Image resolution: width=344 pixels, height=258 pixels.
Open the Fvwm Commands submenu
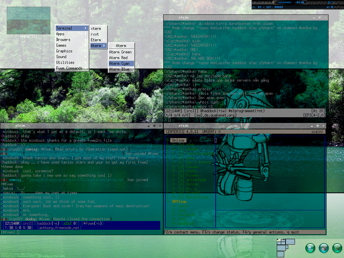coord(72,68)
